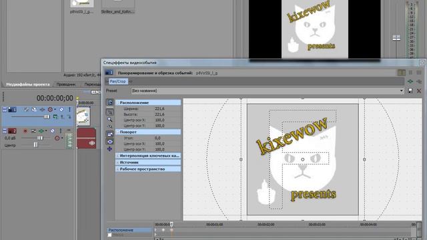Open automation settings on audio track 2
The image size is (427, 240).
coord(57,138)
